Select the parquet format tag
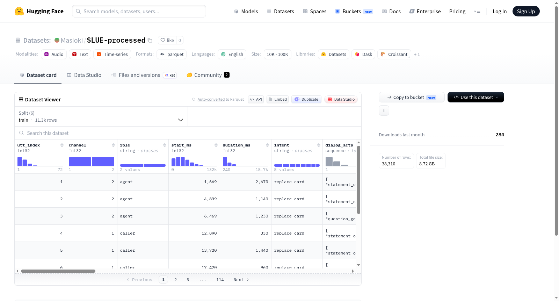Viewport: 559px width, 301px height. (172, 54)
